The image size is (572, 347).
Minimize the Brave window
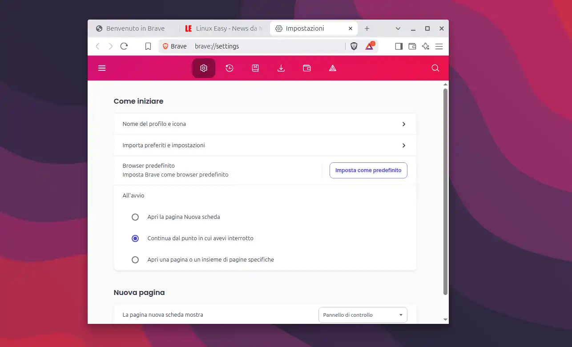tap(413, 28)
